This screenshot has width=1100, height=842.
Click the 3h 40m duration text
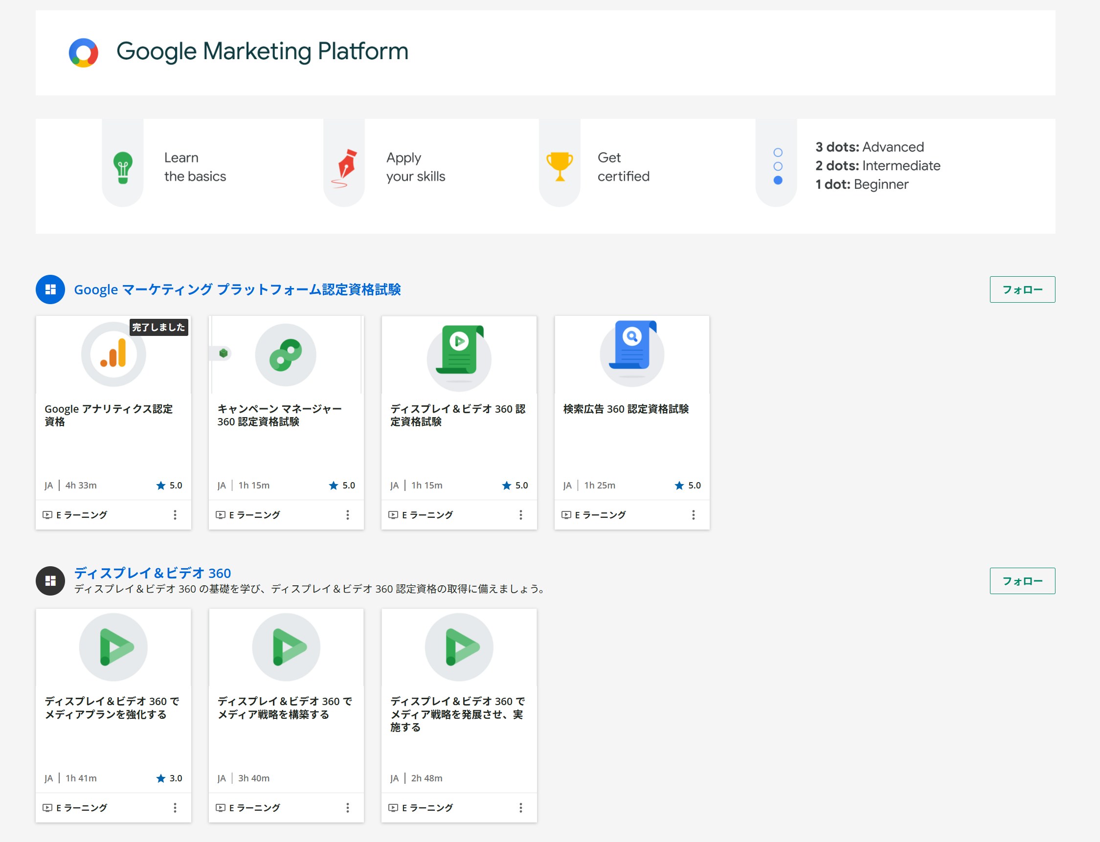(x=254, y=778)
